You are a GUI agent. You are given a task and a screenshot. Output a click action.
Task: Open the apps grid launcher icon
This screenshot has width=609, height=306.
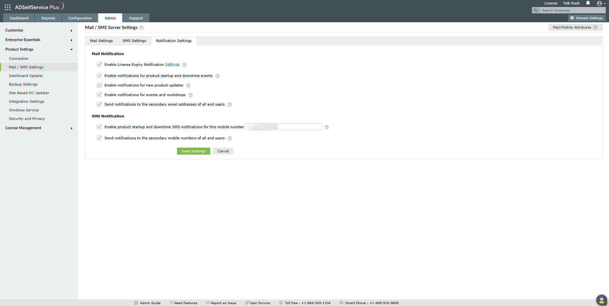tap(7, 7)
